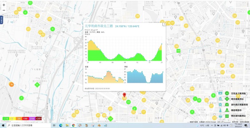250x128 pixels.
Task: Select the last PM2.5 chart data point at 21 o'clock
Action: click(162, 44)
